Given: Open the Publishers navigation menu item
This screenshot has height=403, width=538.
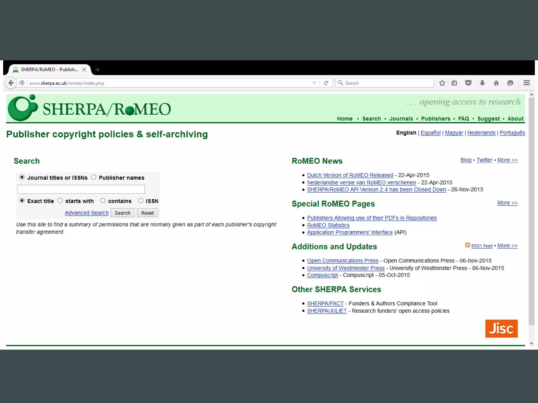Looking at the screenshot, I should pyautogui.click(x=436, y=119).
